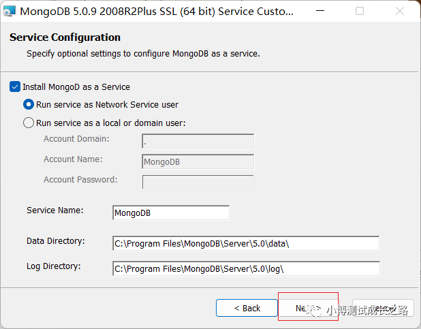The image size is (421, 329).
Task: Go back with the Back button
Action: point(247,308)
